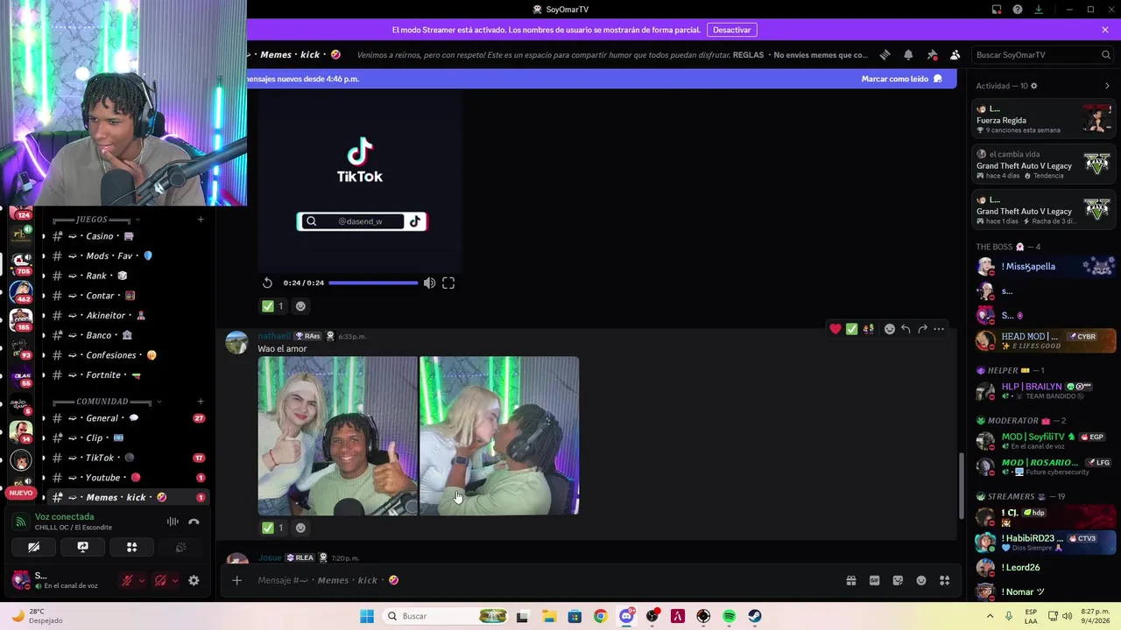
Task: Open audio output options dropdown
Action: (x=175, y=580)
